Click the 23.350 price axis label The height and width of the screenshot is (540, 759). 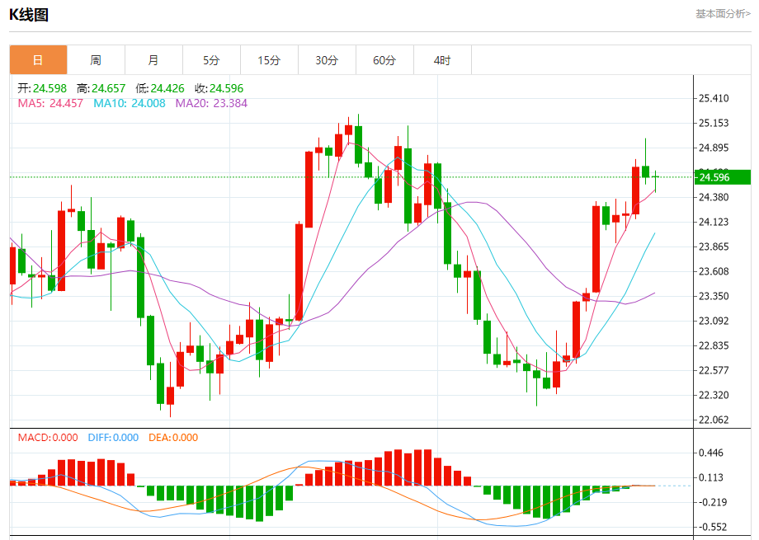(x=714, y=296)
